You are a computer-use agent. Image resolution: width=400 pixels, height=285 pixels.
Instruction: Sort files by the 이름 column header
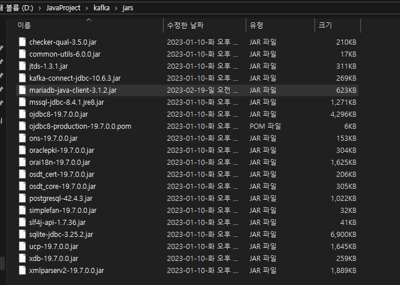pos(24,25)
